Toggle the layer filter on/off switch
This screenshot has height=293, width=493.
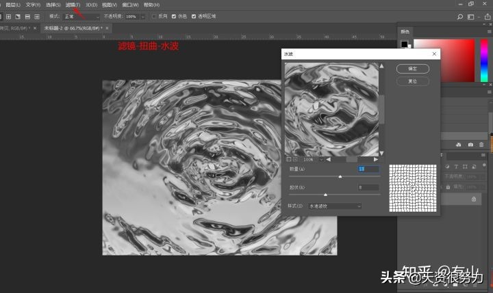tap(484, 165)
